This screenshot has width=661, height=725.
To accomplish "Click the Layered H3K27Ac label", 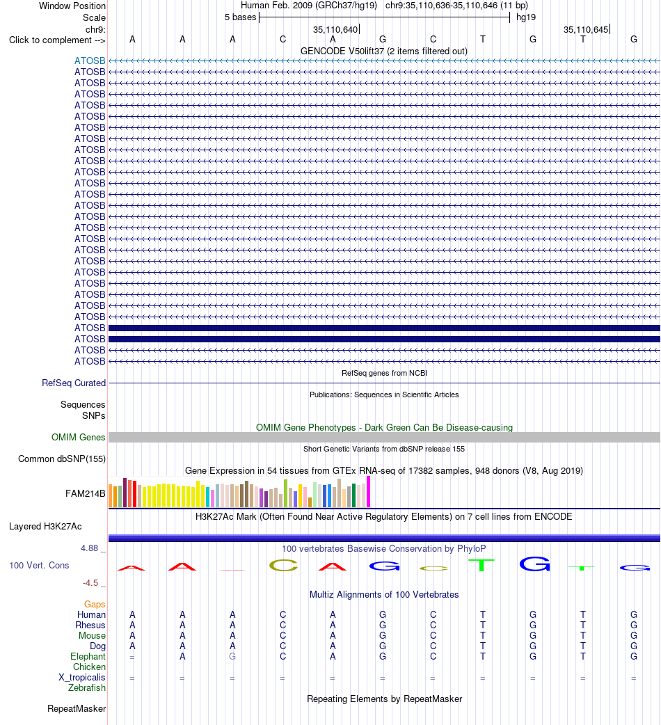I will click(45, 526).
